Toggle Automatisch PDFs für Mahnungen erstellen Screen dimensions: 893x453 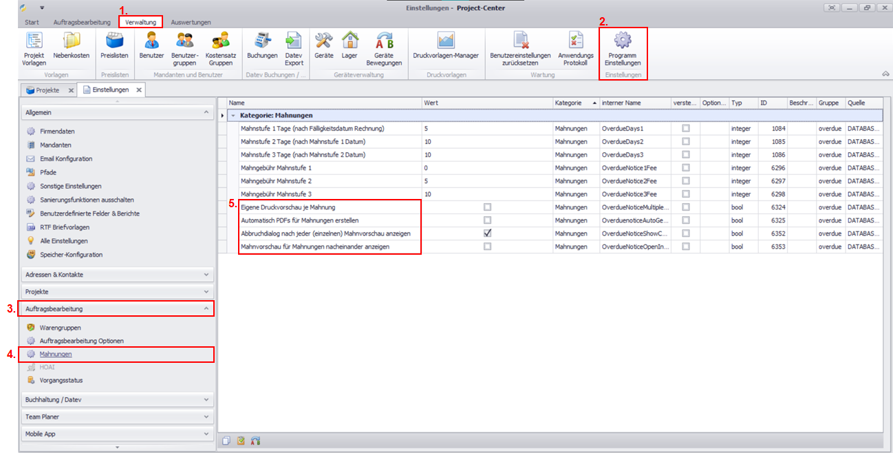(487, 220)
